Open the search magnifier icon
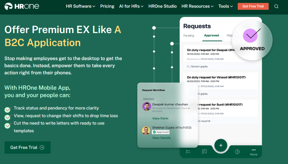This screenshot has height=164, width=288. pyautogui.click(x=276, y=6)
